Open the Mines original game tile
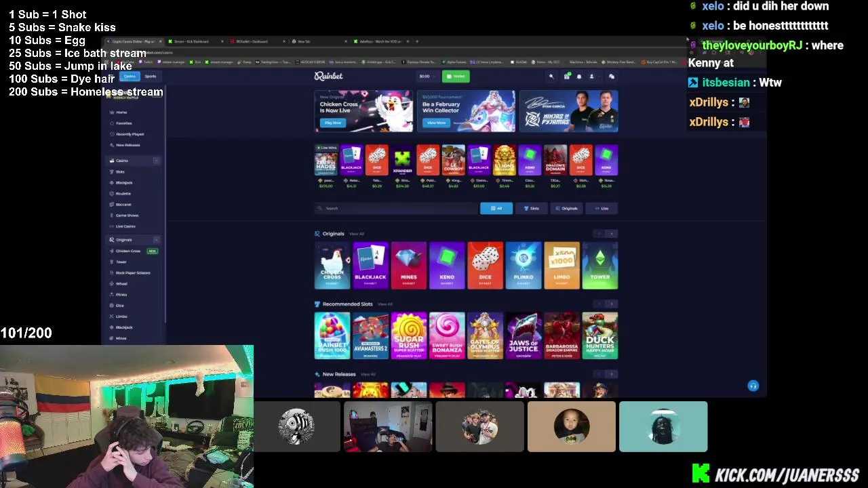Screen dimensions: 868x488 click(408, 265)
